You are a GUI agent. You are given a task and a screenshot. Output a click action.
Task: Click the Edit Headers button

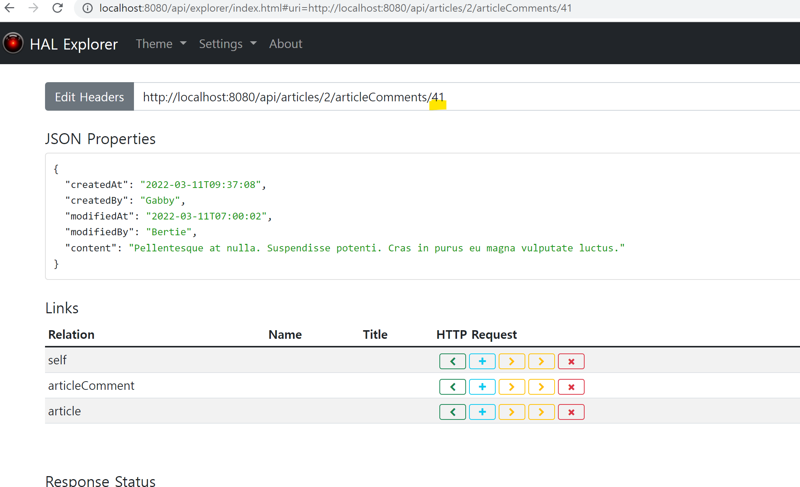[89, 97]
